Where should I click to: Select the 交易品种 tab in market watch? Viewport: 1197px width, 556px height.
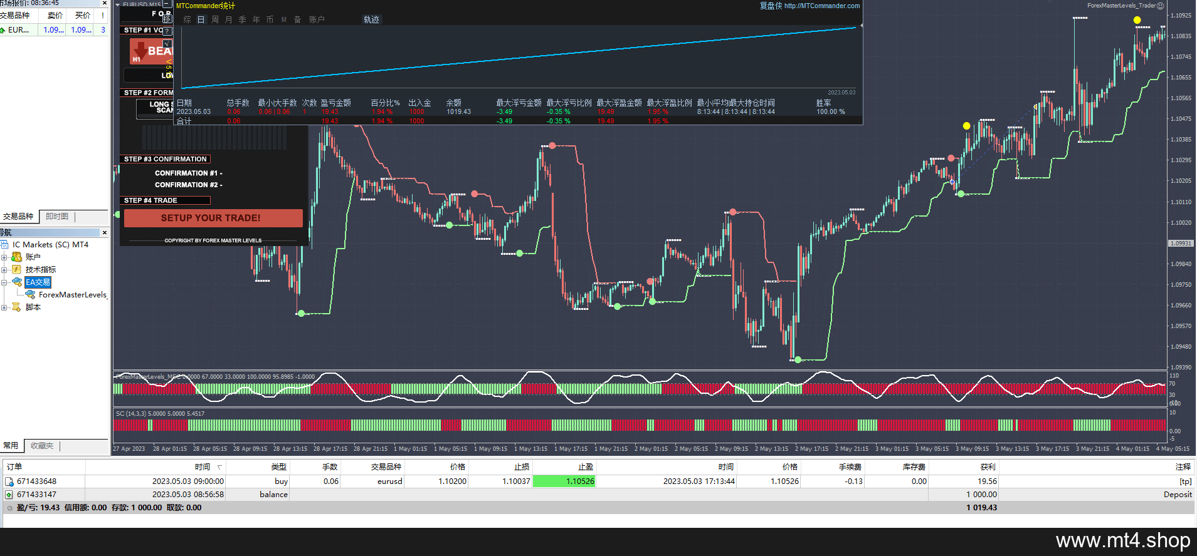(x=18, y=217)
